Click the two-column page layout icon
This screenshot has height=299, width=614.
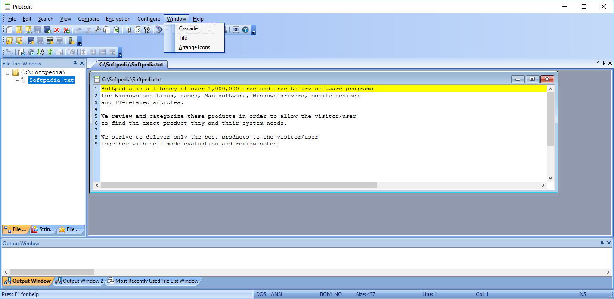pyautogui.click(x=59, y=52)
